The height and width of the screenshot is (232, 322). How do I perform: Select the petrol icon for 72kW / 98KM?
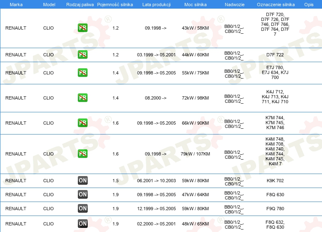click(82, 97)
